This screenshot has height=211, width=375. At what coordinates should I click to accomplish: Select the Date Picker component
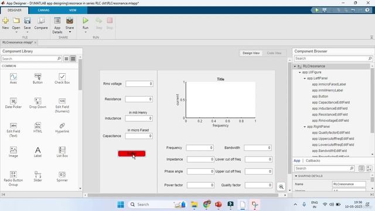tap(13, 103)
